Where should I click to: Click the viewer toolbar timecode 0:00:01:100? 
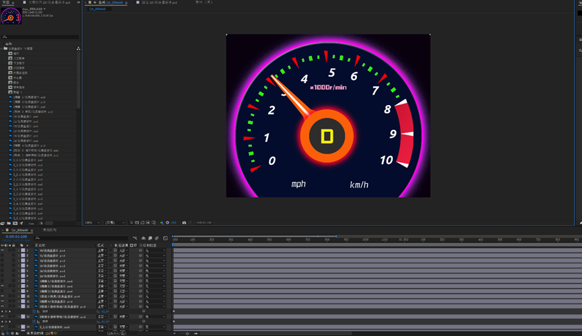pyautogui.click(x=204, y=222)
